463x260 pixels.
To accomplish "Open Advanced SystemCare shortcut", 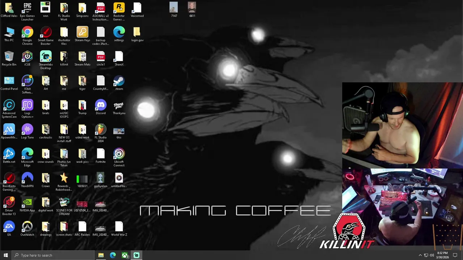I will pyautogui.click(x=9, y=109).
